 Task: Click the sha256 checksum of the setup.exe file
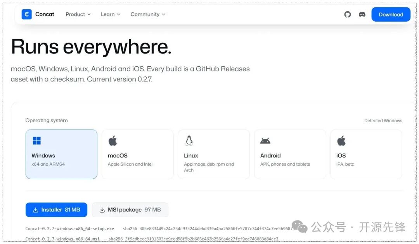click(x=208, y=229)
